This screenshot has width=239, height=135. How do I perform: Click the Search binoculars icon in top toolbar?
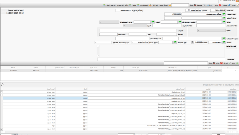(195, 5)
